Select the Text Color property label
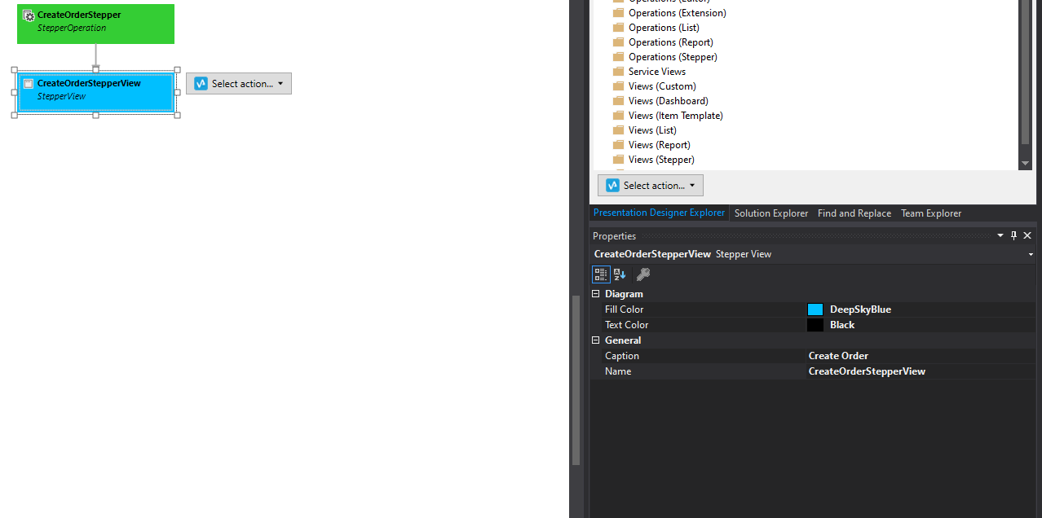 coord(626,325)
